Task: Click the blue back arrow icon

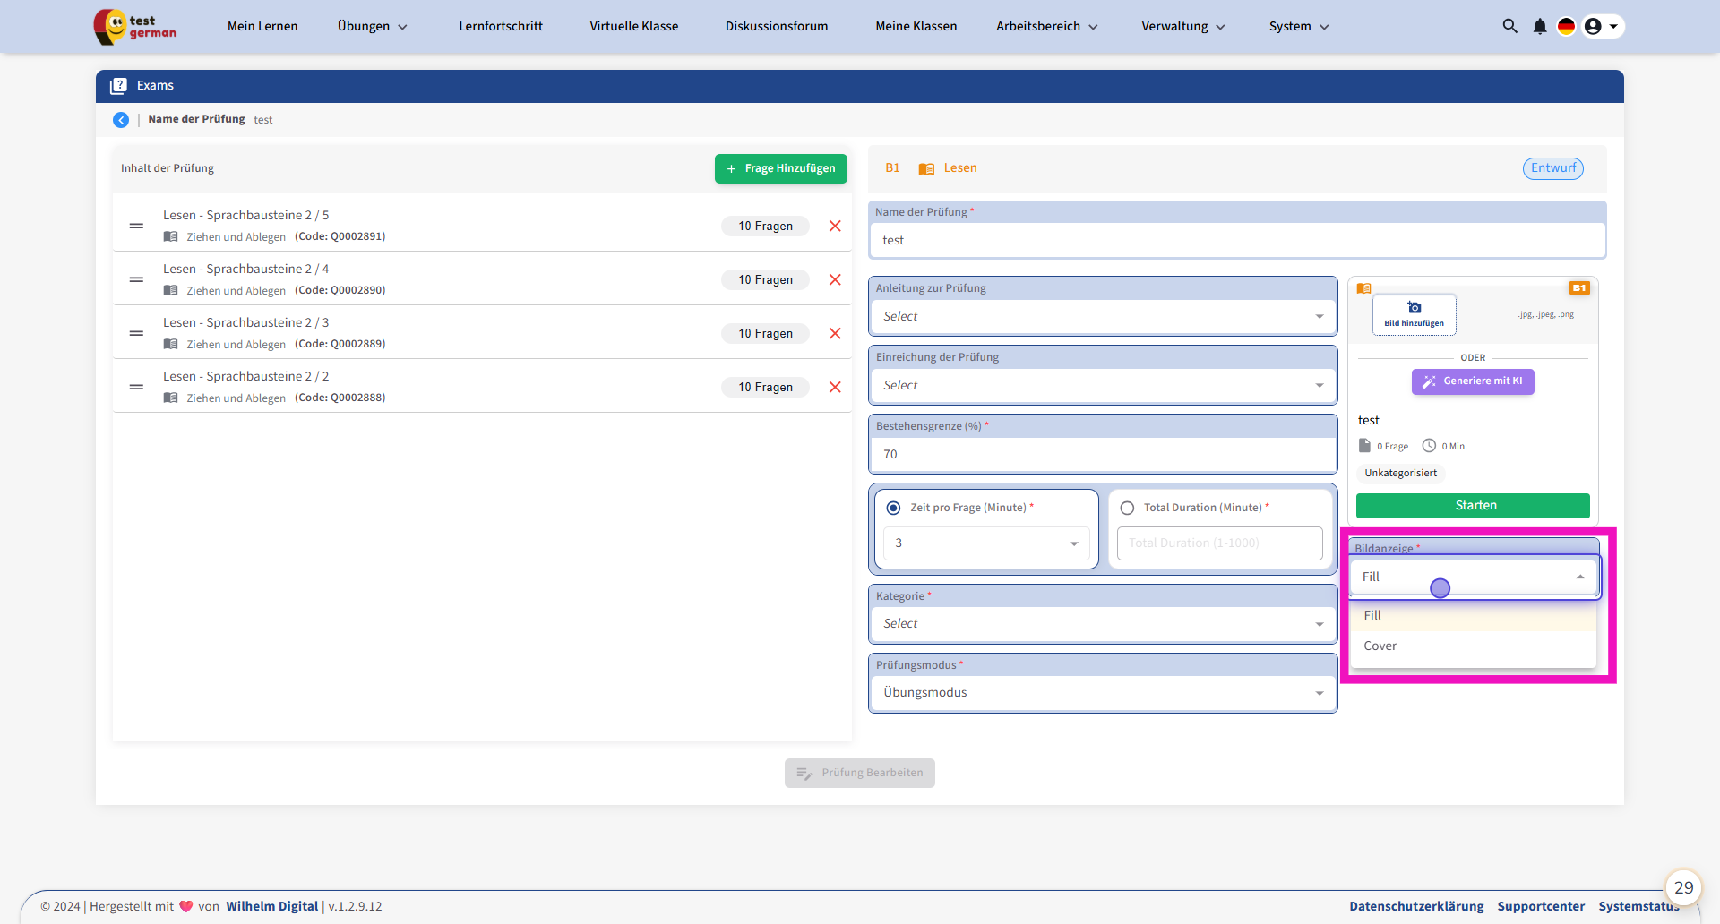Action: click(121, 120)
